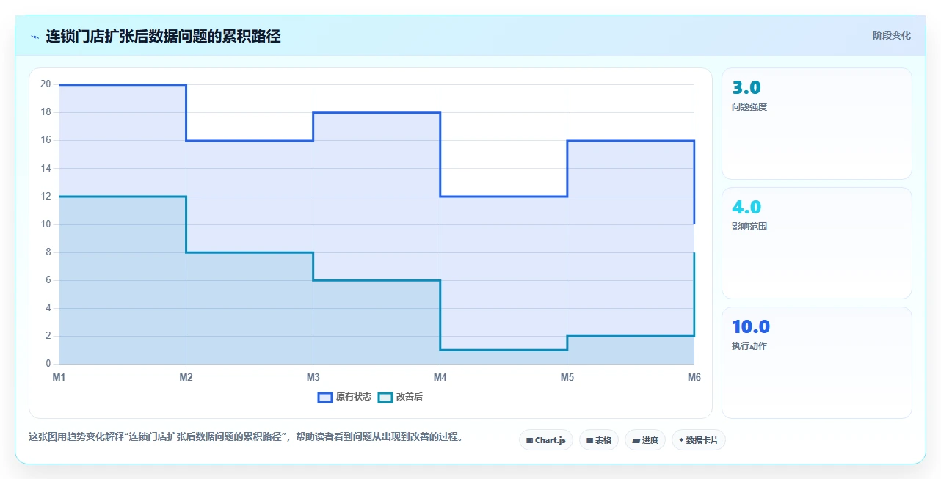Select the 数据卡片 tag chip
This screenshot has height=479, width=941.
(x=699, y=440)
